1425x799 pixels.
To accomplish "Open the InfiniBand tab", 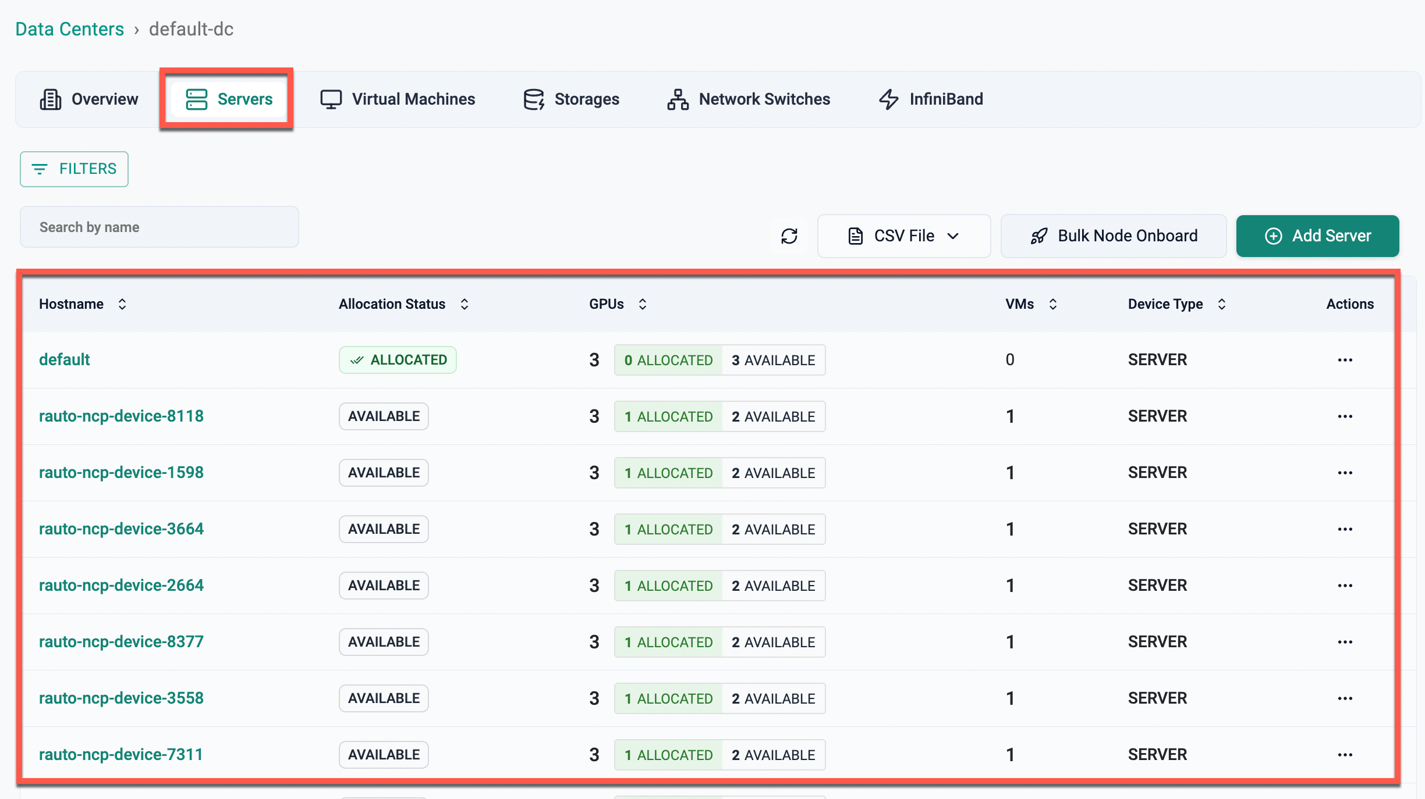I will [930, 99].
